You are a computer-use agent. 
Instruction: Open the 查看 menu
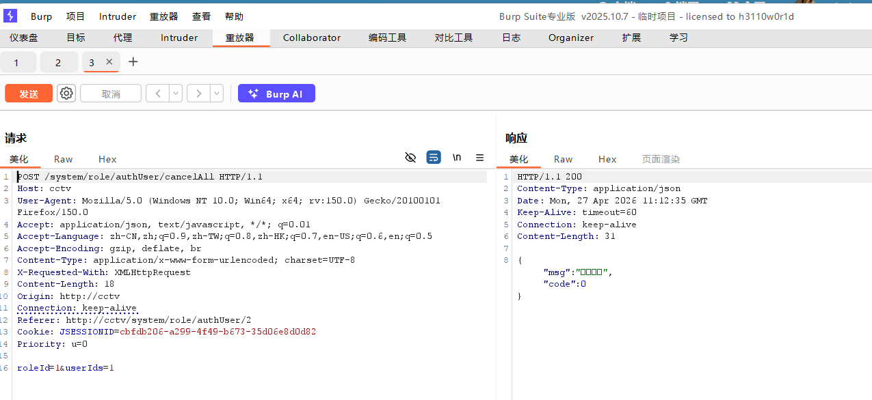click(x=201, y=16)
